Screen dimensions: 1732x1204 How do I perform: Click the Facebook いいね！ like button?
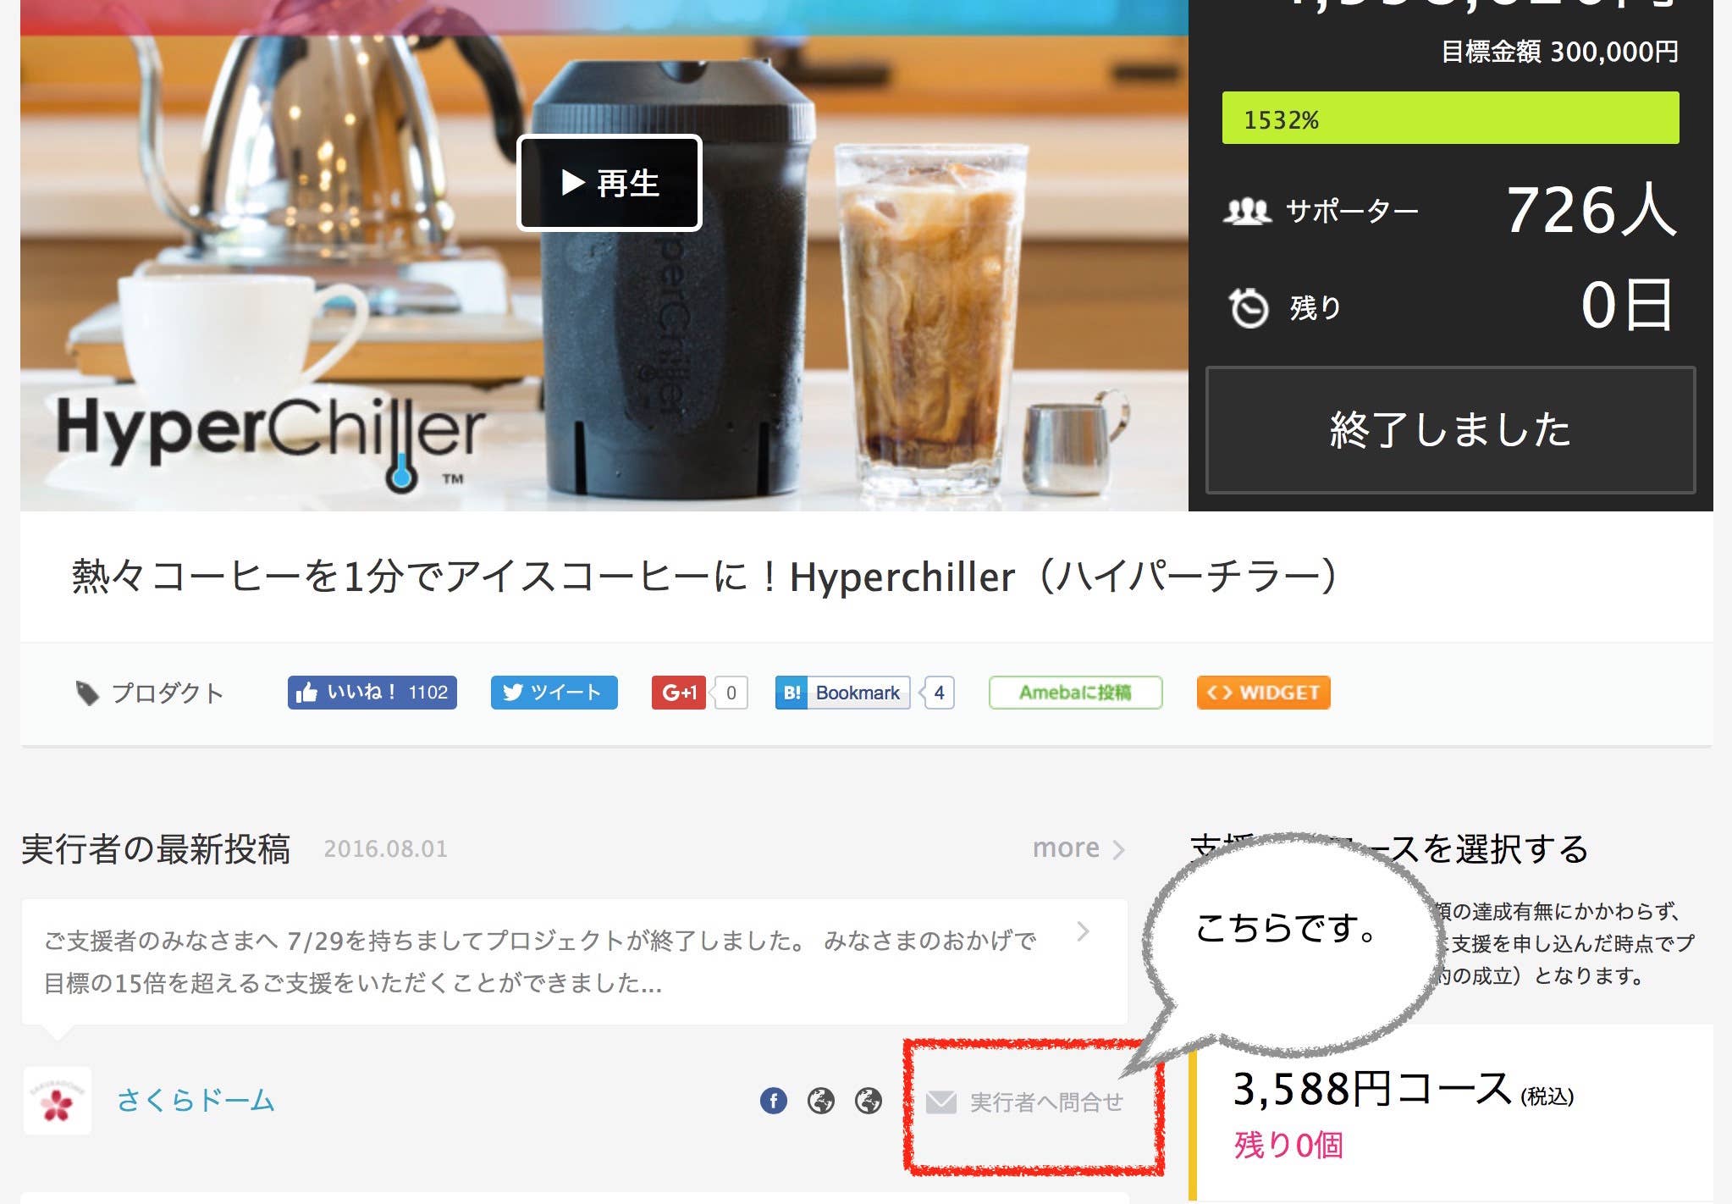pos(372,693)
